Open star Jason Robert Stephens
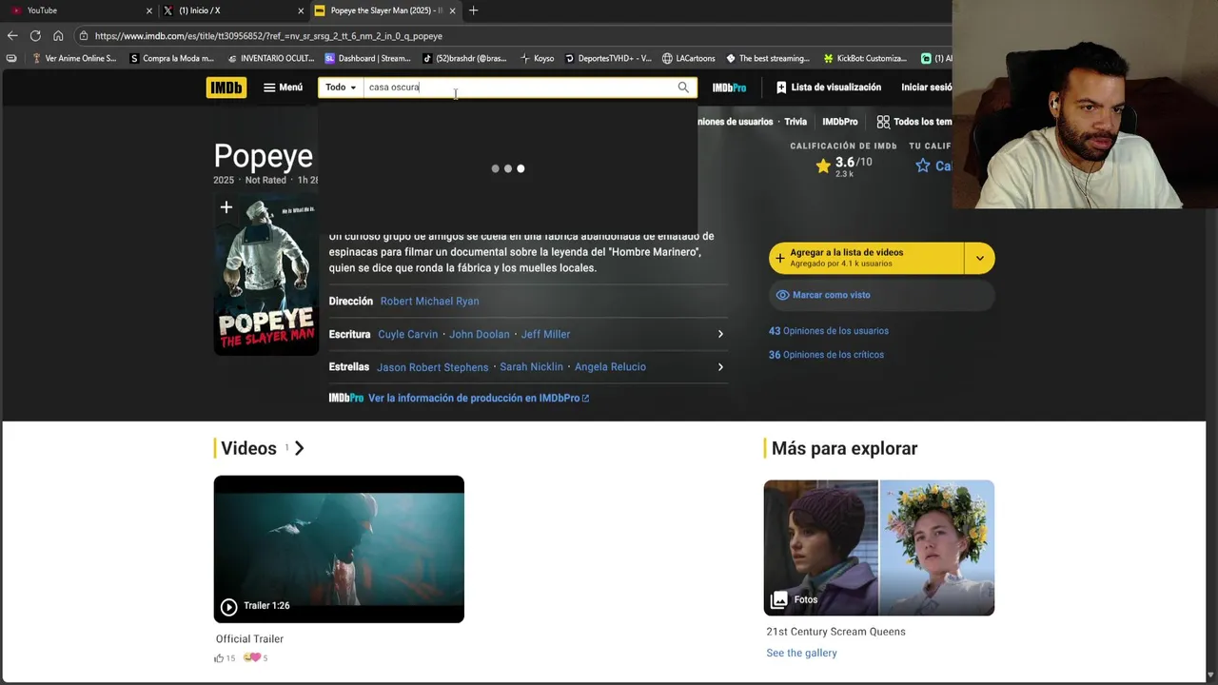Screen dimensions: 1218x685 pyautogui.click(x=432, y=367)
